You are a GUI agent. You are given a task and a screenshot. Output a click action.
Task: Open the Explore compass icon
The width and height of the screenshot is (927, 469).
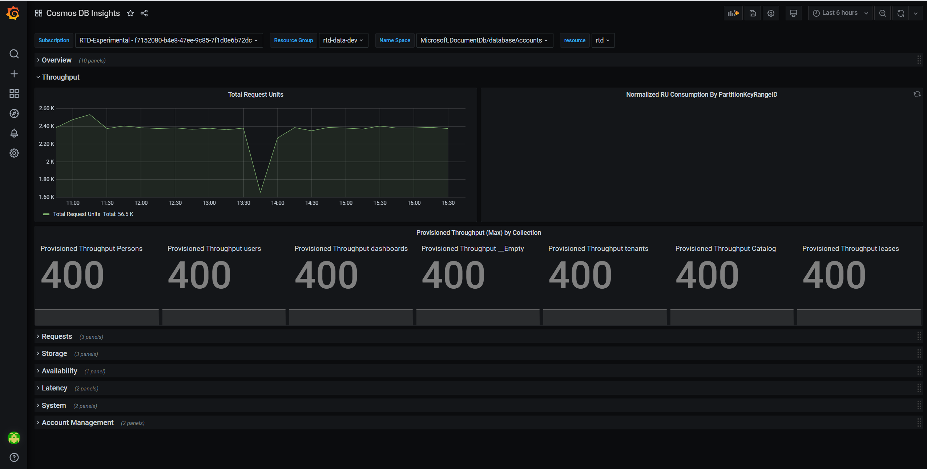tap(14, 113)
